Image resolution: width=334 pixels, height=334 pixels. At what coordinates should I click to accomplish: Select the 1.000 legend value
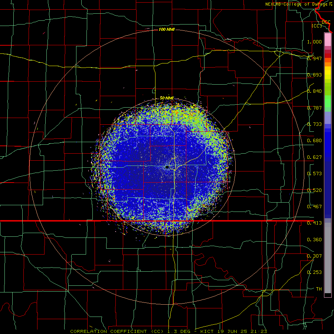(314, 42)
